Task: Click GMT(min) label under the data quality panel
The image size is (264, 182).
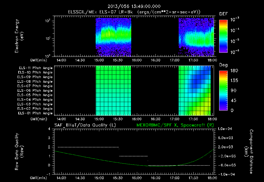Action: (39, 178)
